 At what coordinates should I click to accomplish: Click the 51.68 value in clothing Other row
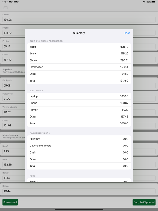click(125, 74)
